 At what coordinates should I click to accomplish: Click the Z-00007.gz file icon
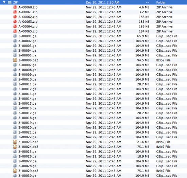pyautogui.click(x=15, y=65)
